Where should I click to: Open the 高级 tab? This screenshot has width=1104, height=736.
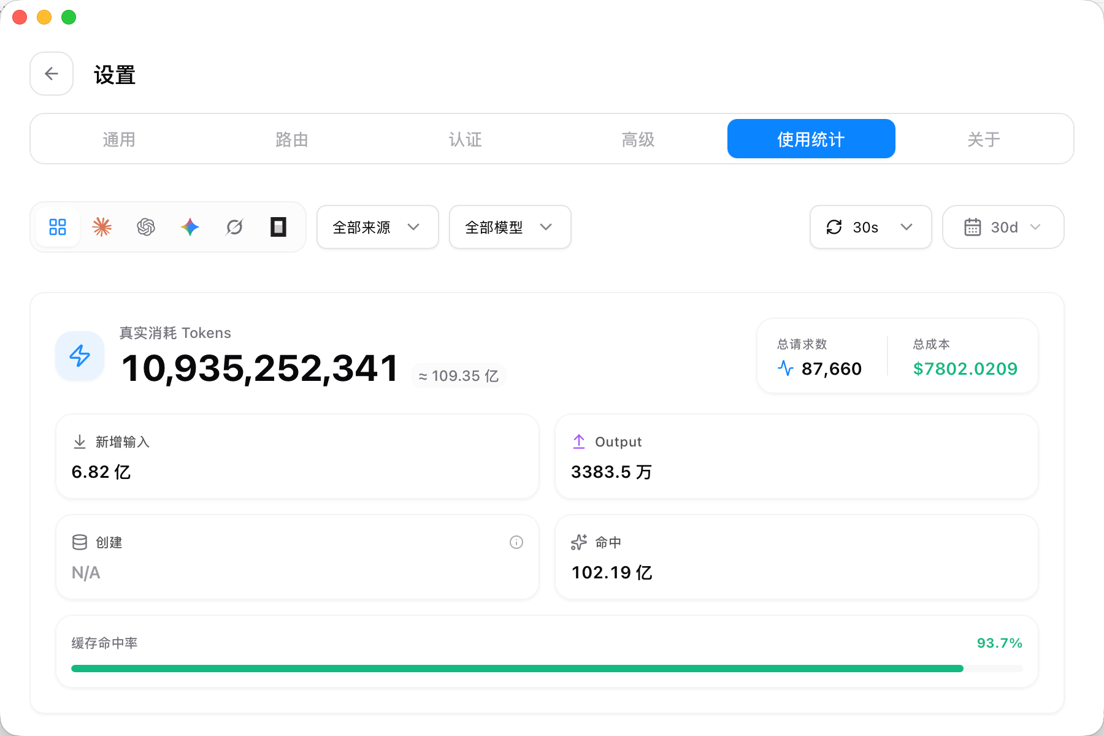coord(638,139)
